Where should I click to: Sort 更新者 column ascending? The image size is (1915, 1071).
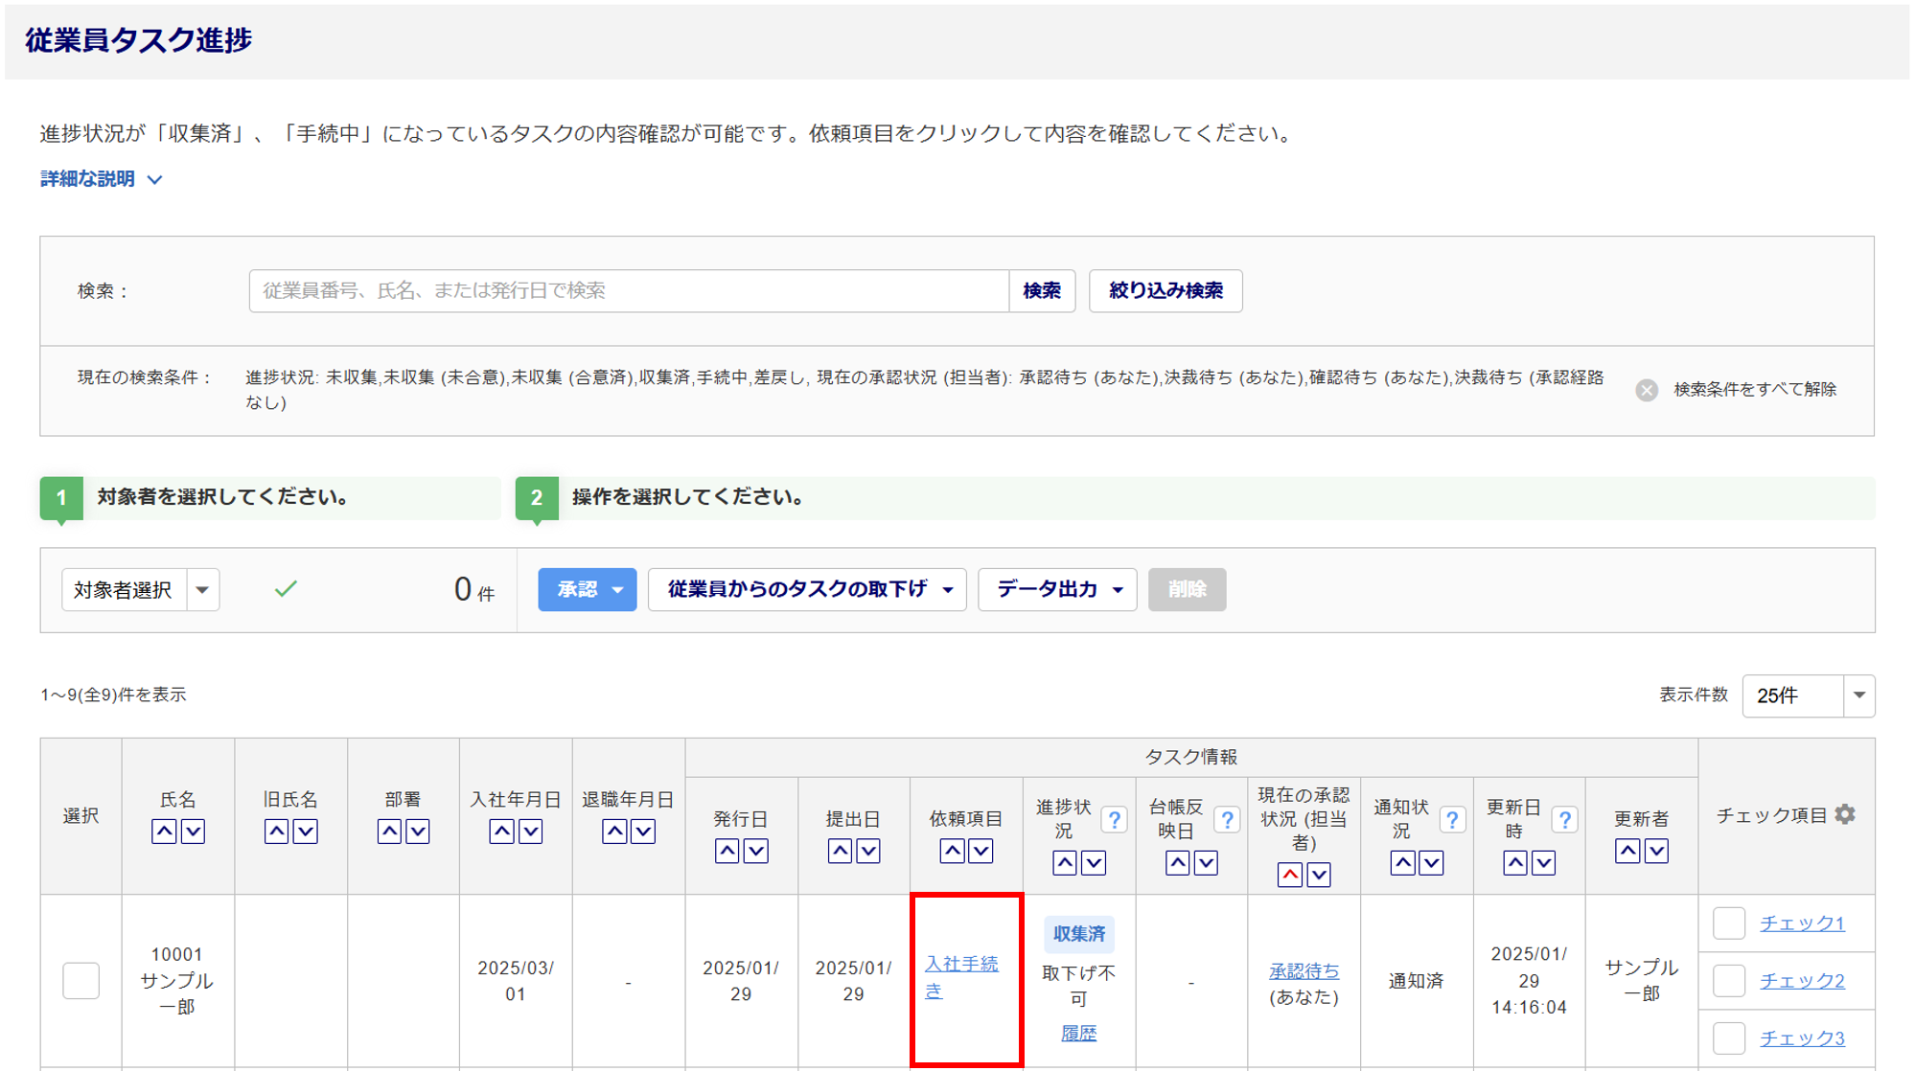[x=1627, y=851]
